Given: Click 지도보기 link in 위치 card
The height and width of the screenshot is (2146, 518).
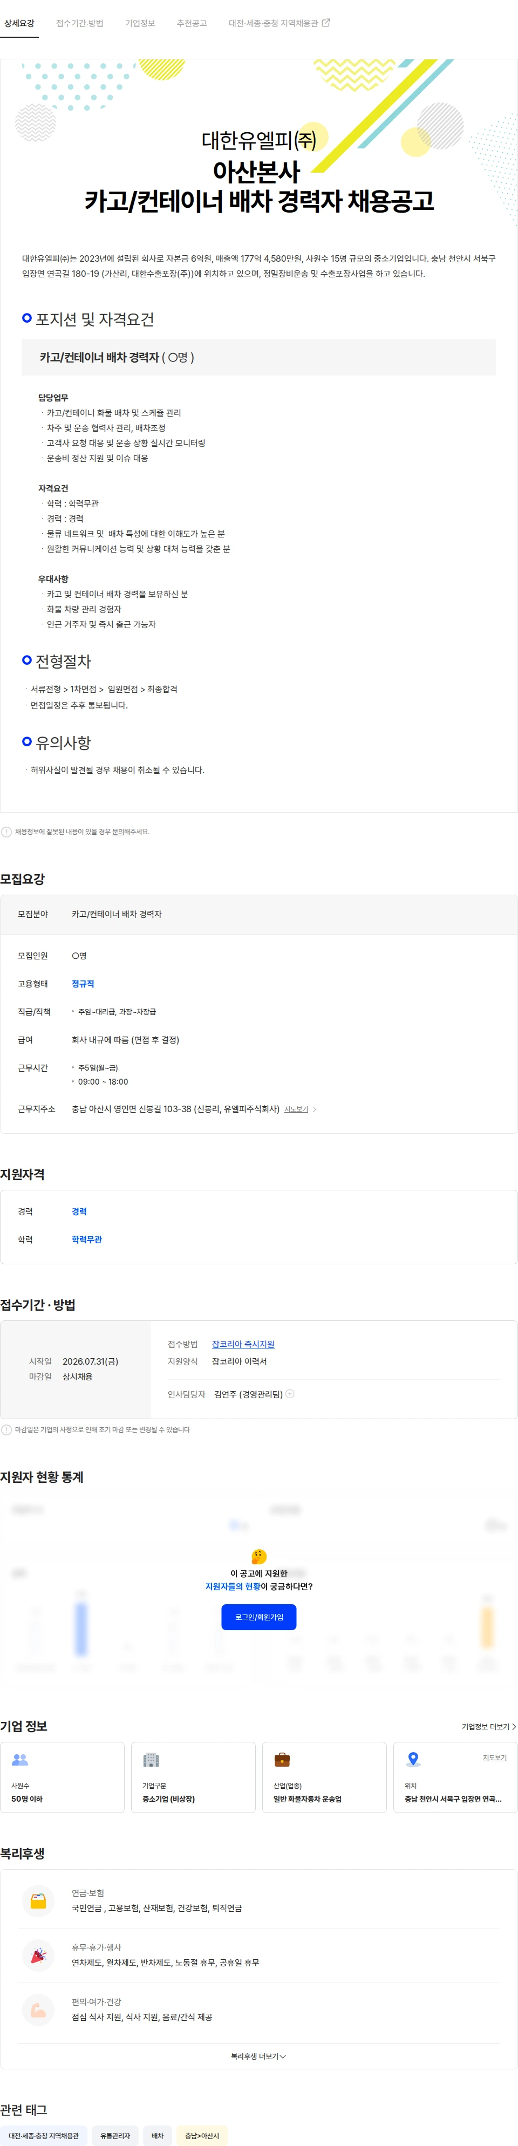Looking at the screenshot, I should tap(495, 1757).
